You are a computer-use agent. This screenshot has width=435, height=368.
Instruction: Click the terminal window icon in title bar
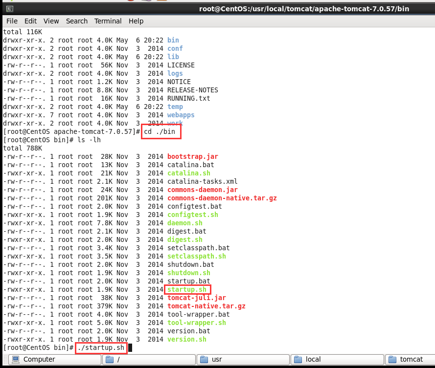point(10,9)
